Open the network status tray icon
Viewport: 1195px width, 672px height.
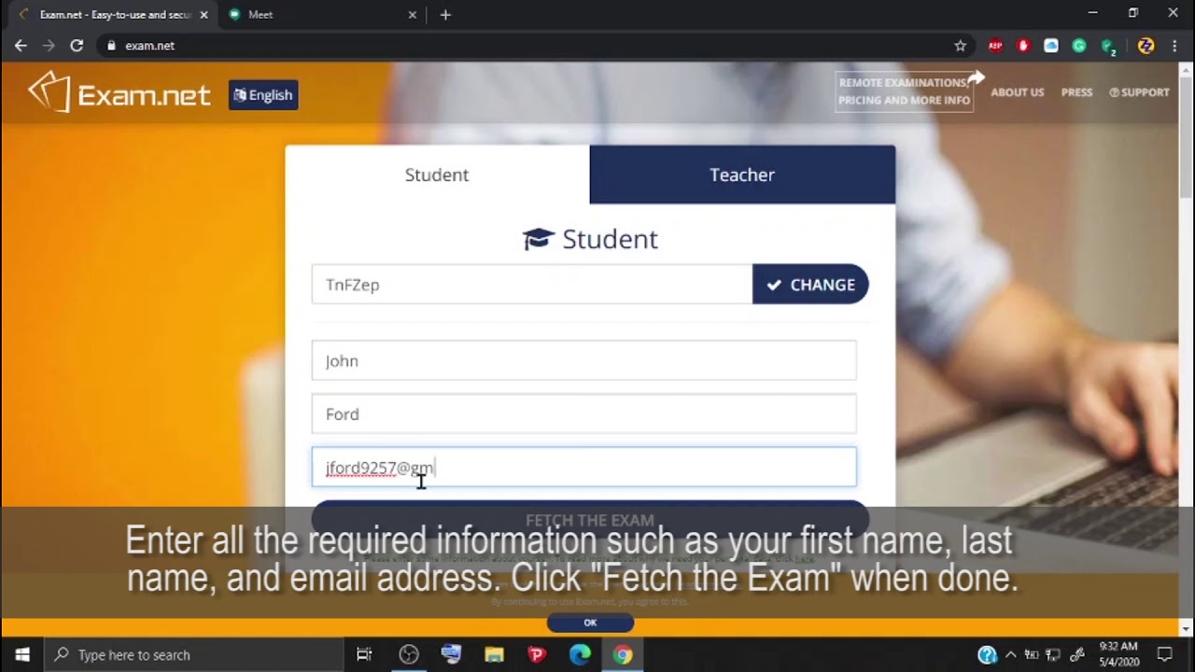tap(1053, 655)
